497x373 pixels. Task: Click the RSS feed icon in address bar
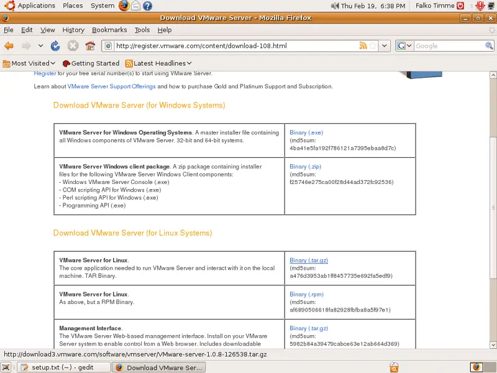(x=363, y=45)
